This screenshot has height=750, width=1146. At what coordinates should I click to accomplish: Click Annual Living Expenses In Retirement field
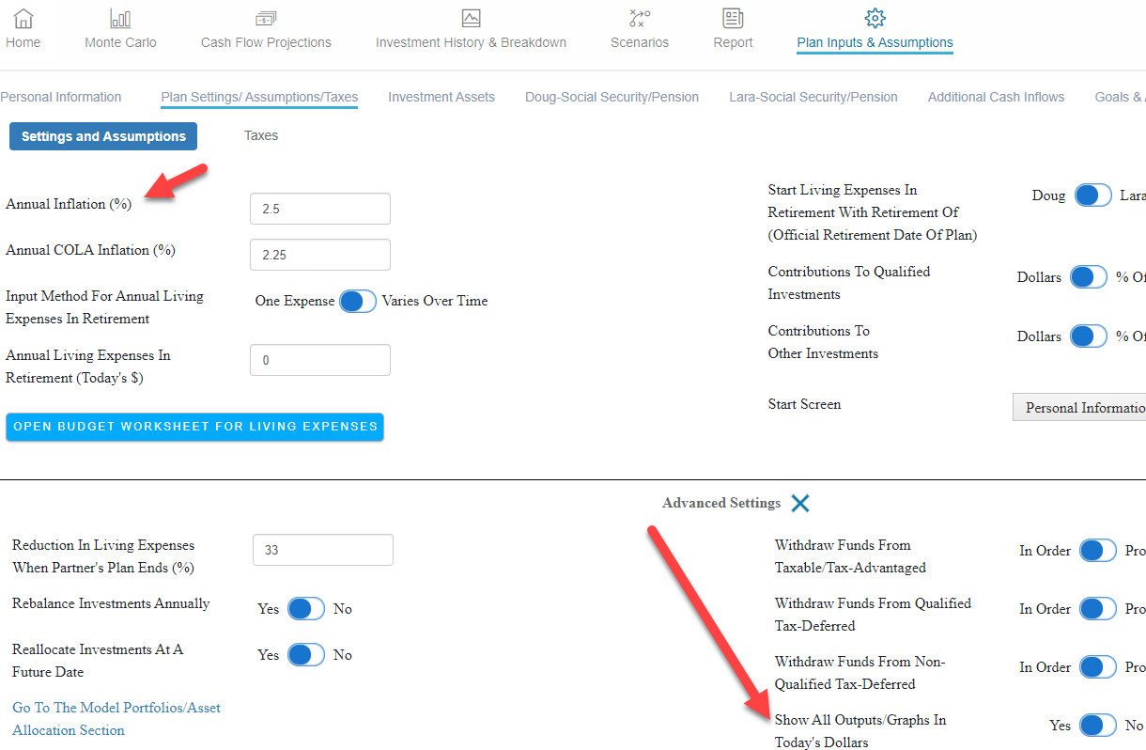[320, 360]
